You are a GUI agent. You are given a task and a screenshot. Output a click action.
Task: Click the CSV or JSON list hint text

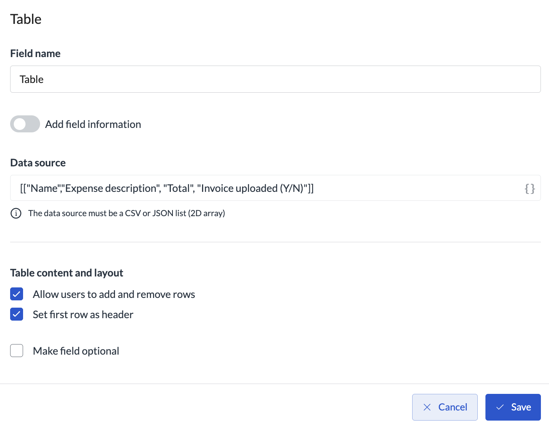point(127,213)
